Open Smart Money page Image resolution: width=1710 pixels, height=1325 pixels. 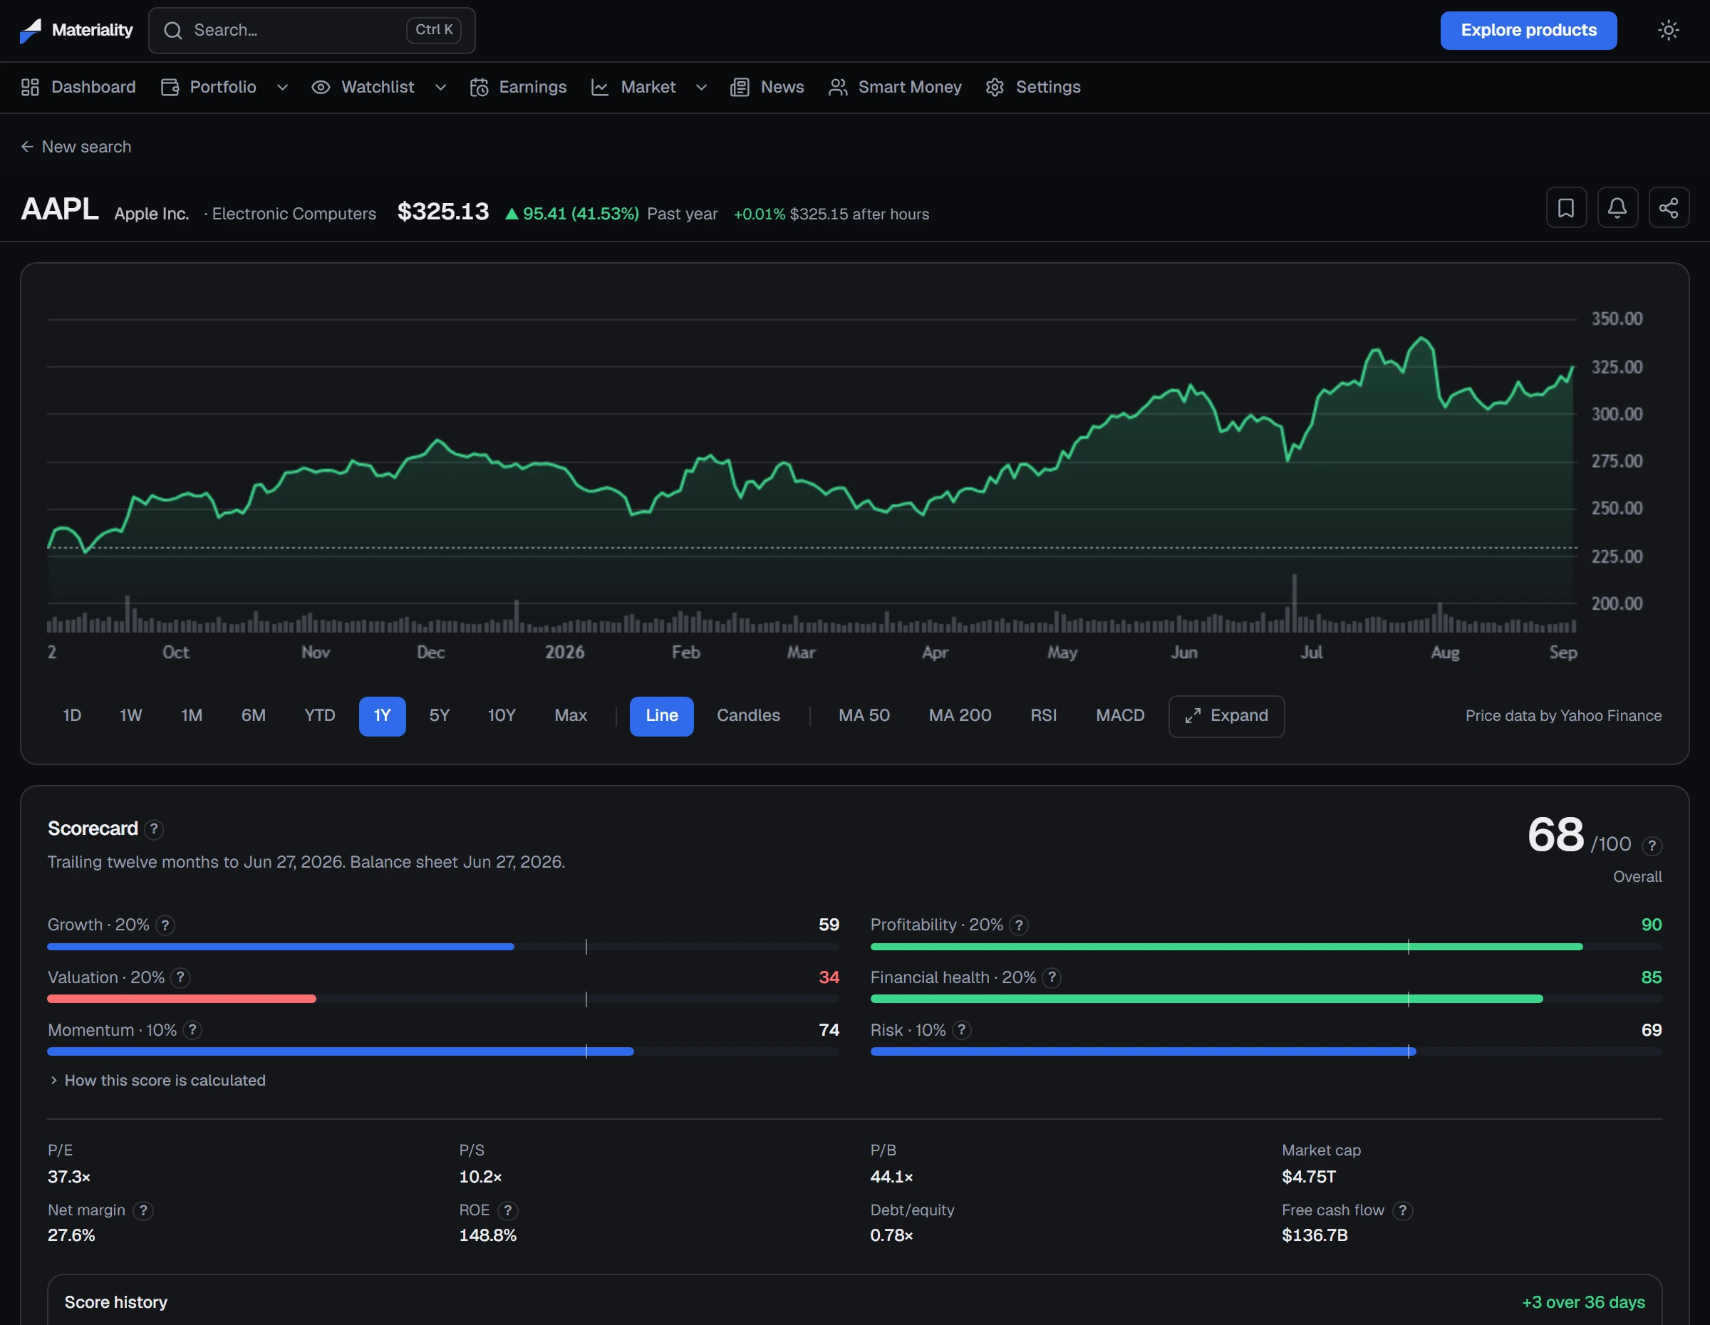click(895, 87)
